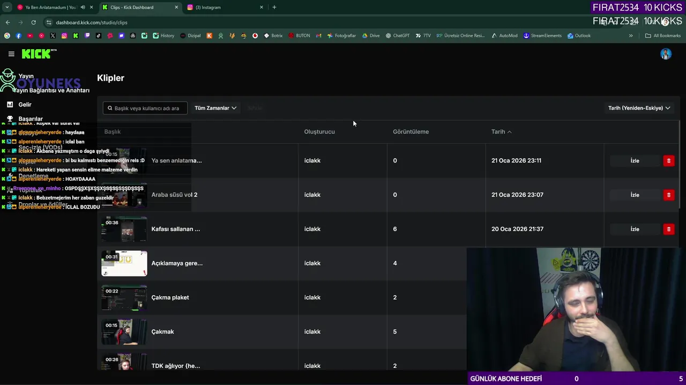Toggle sort order on the Tarih column header
Viewport: 686px width, 385px height.
pyautogui.click(x=501, y=132)
